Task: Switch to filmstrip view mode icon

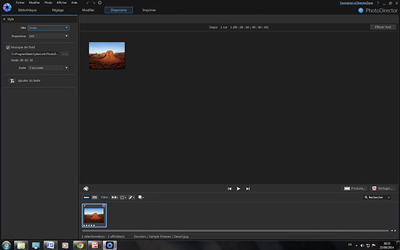Action: pos(86,197)
